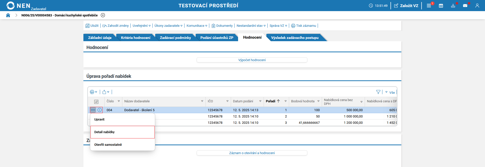
Task: Open the IČO column filter arrow
Action: tap(227, 101)
